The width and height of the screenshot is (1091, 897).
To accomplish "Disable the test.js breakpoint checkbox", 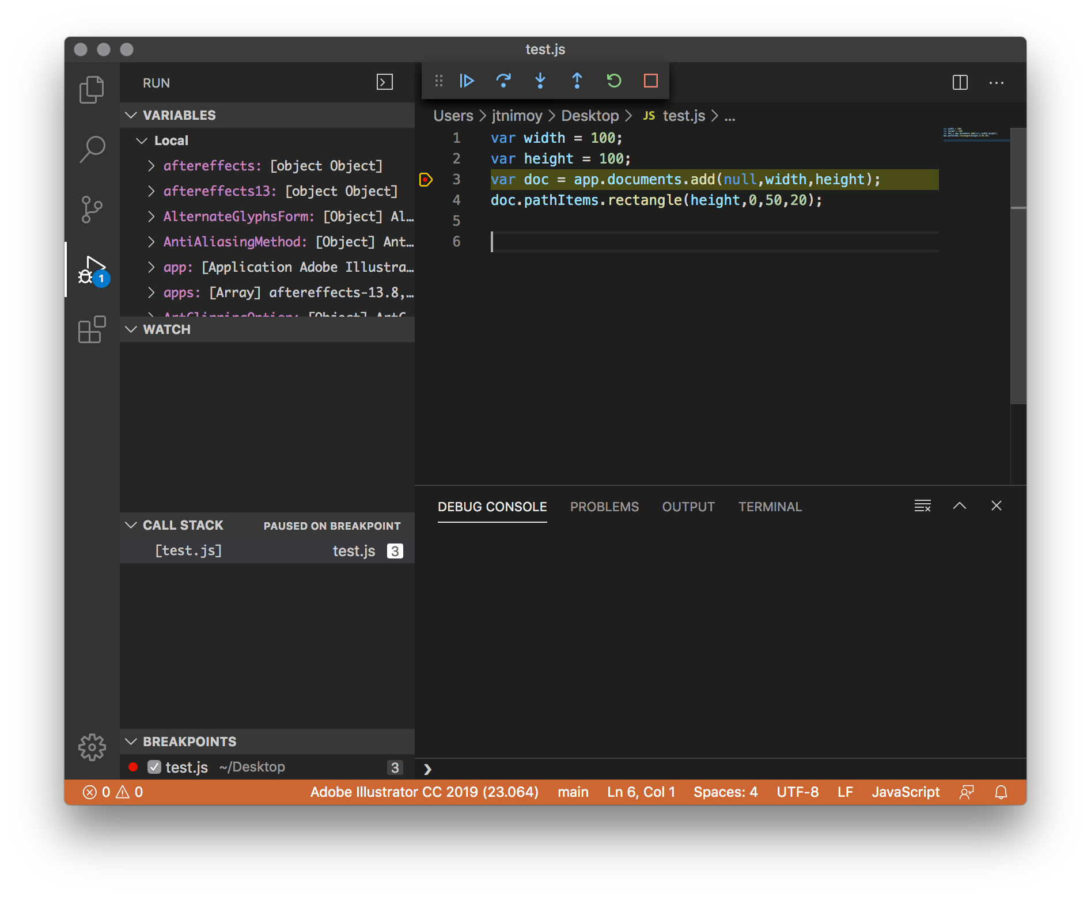I will pyautogui.click(x=153, y=766).
